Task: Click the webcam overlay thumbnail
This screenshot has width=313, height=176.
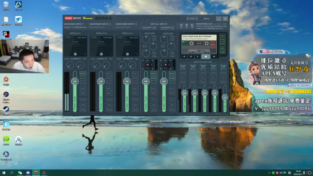Action: click(24, 56)
